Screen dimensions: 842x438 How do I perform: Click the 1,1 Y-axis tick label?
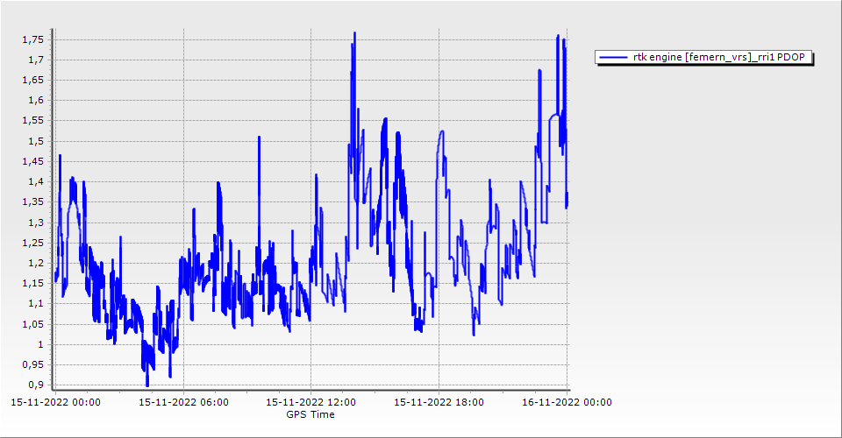point(37,304)
